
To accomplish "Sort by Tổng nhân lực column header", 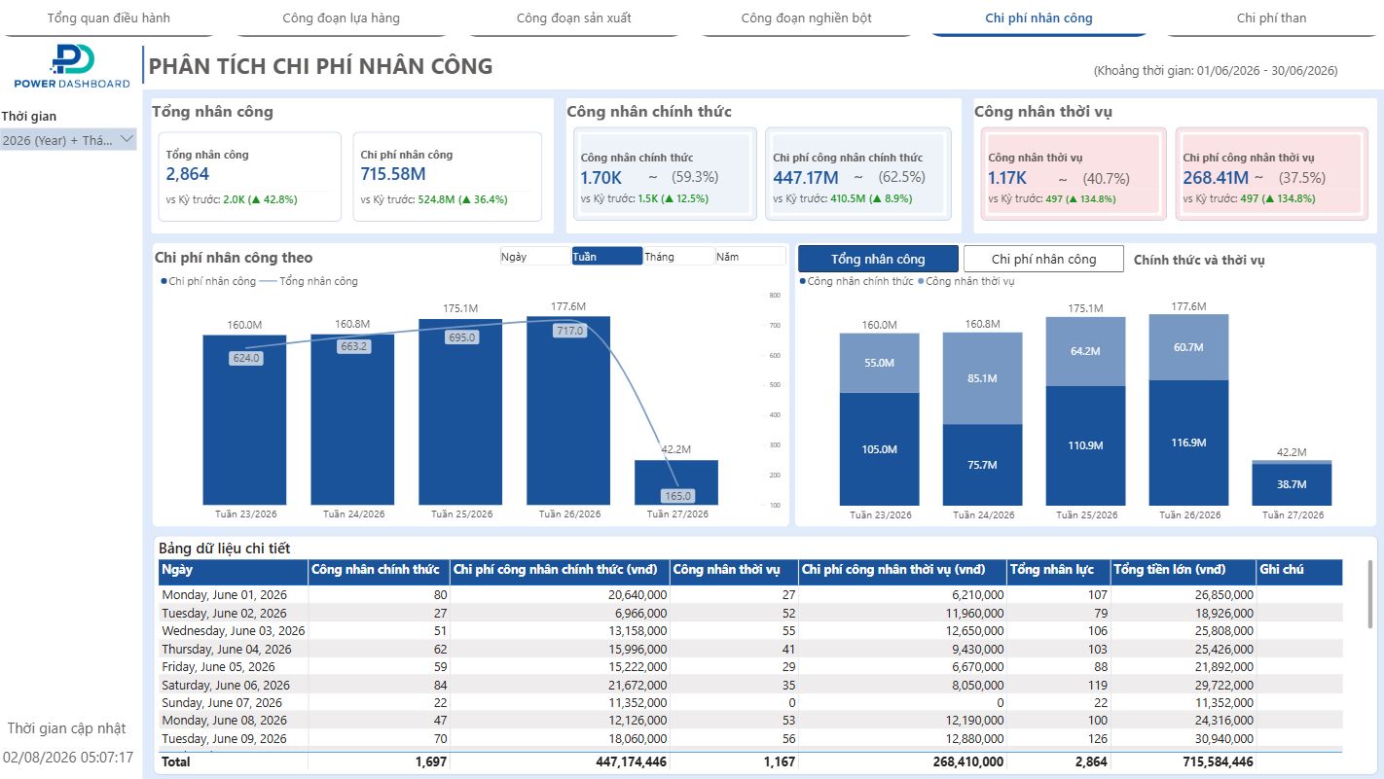I will (1058, 570).
